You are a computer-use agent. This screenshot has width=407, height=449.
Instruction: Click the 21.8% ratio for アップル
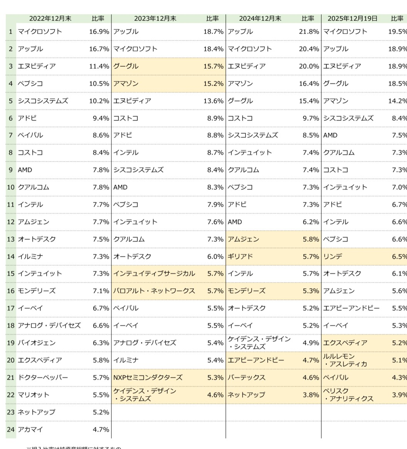[309, 32]
